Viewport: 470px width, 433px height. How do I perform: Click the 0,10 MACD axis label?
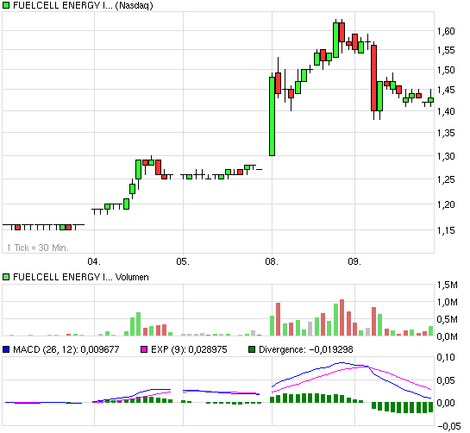click(446, 357)
